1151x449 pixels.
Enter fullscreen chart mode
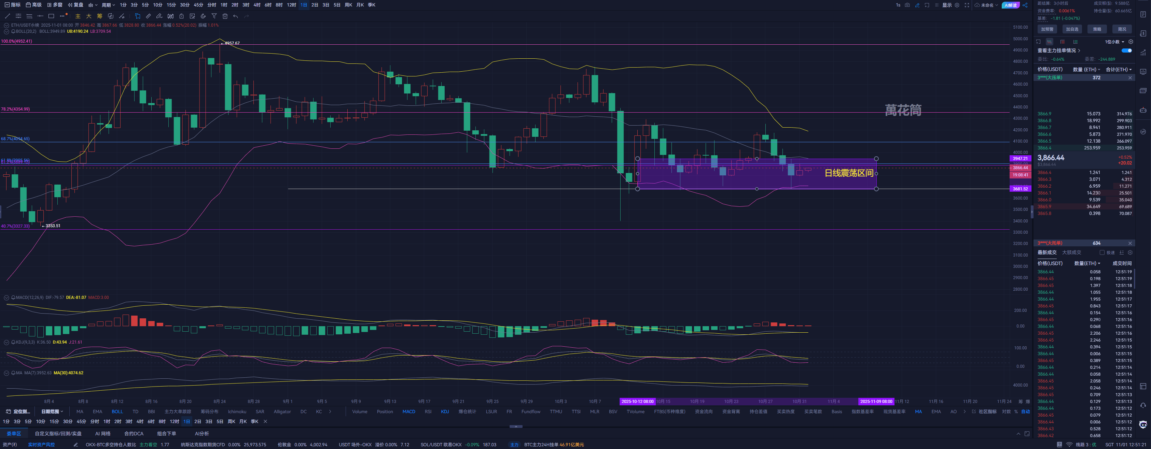pyautogui.click(x=967, y=5)
